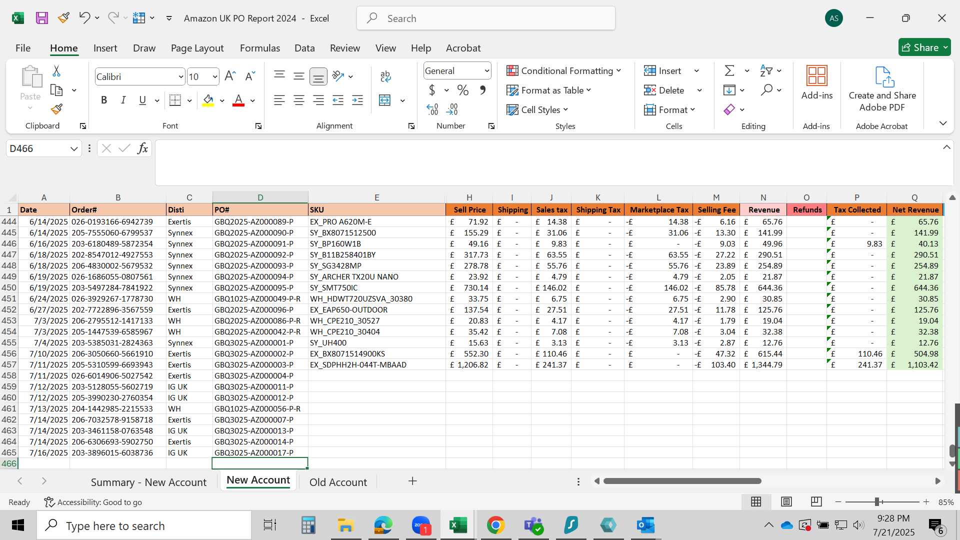
Task: Apply Percent Style format
Action: (463, 90)
